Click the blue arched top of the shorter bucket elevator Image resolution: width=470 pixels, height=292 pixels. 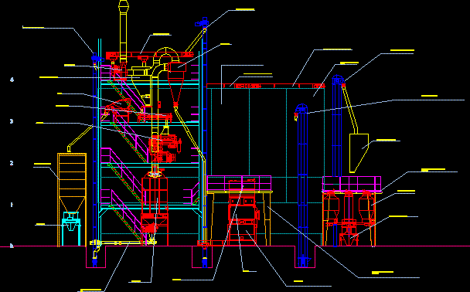pos(301,108)
